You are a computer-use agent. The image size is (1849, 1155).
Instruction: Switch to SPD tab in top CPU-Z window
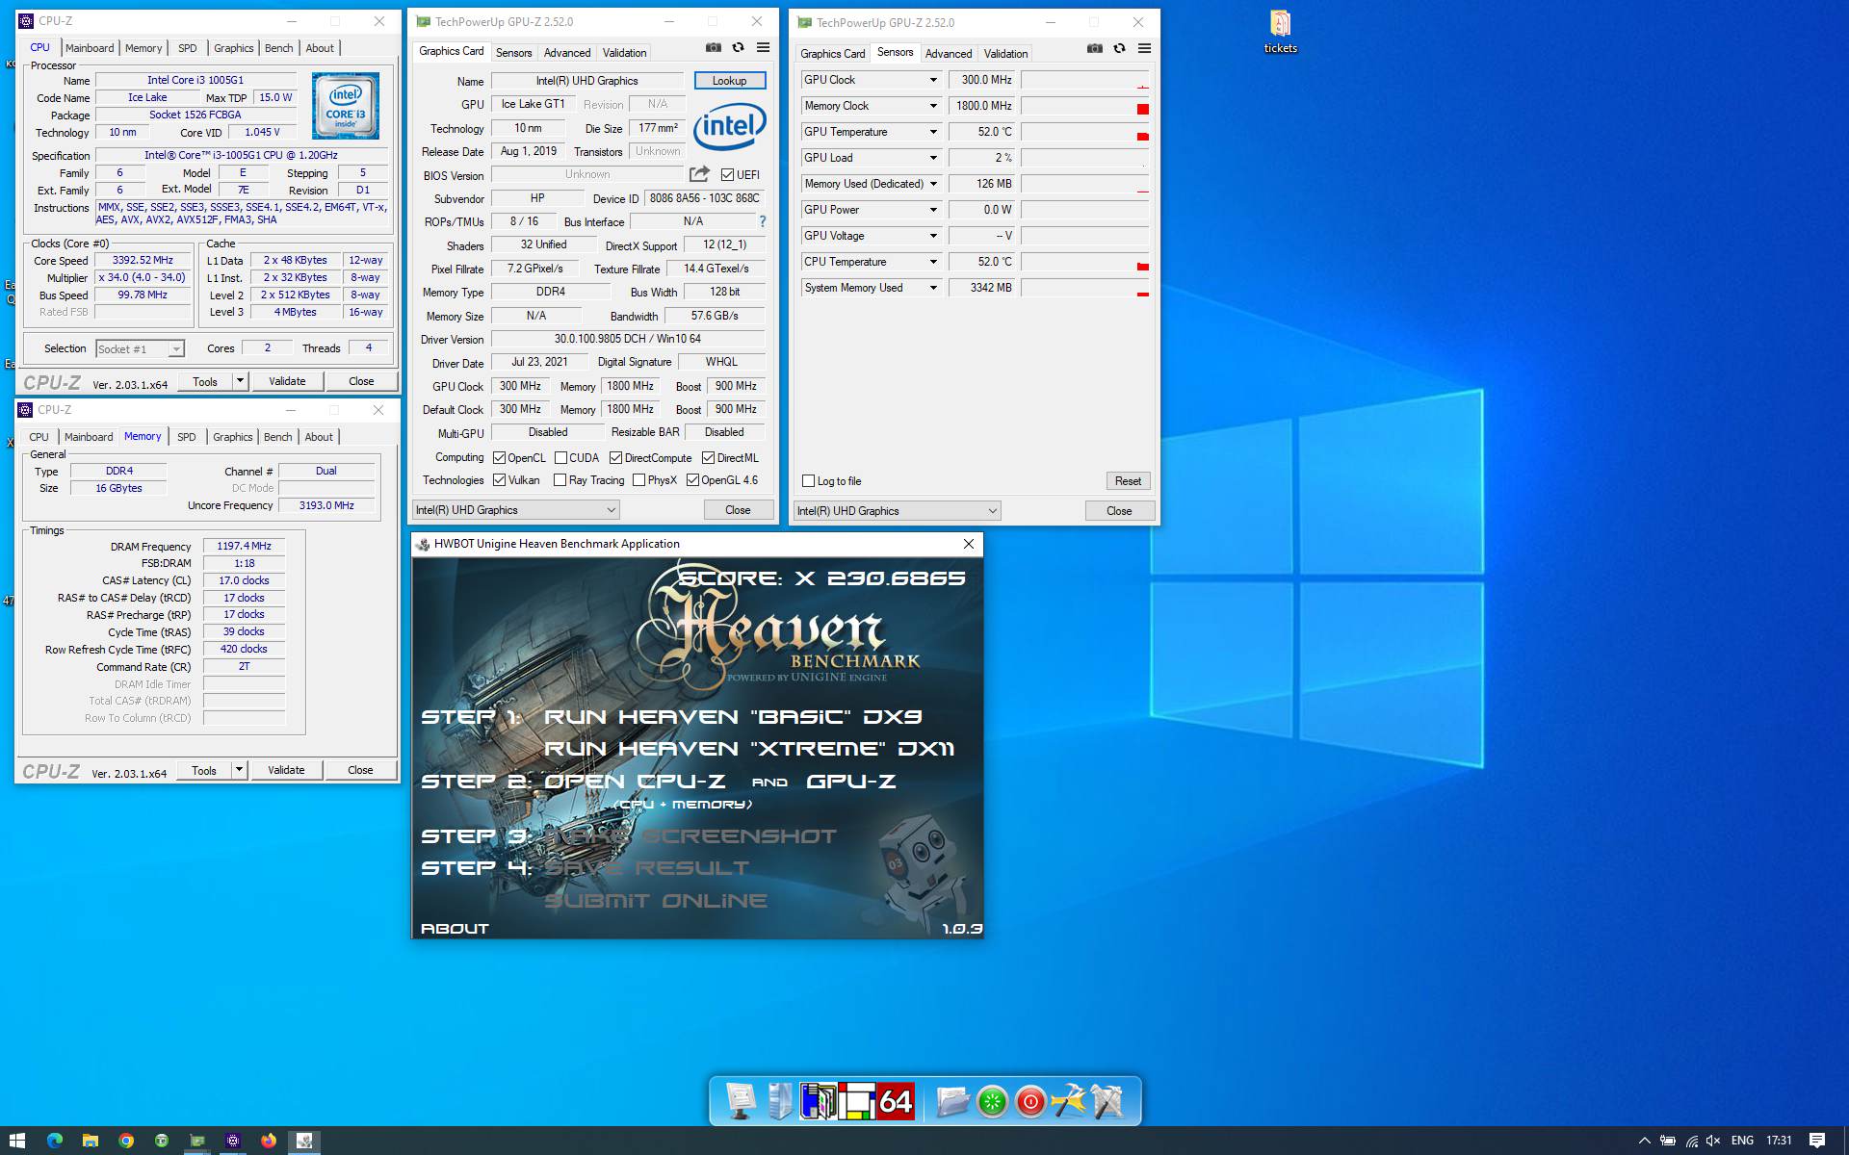pos(188,48)
